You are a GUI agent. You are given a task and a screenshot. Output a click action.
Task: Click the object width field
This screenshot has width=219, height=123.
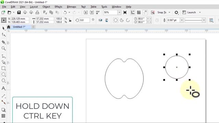[45, 18]
